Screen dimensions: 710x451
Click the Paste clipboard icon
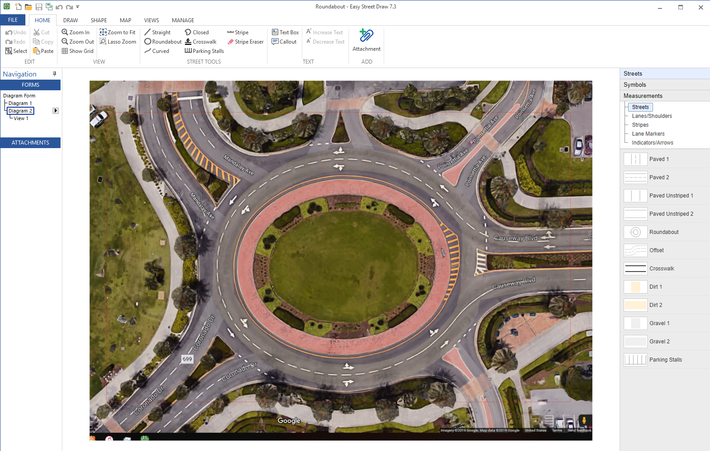(x=37, y=51)
